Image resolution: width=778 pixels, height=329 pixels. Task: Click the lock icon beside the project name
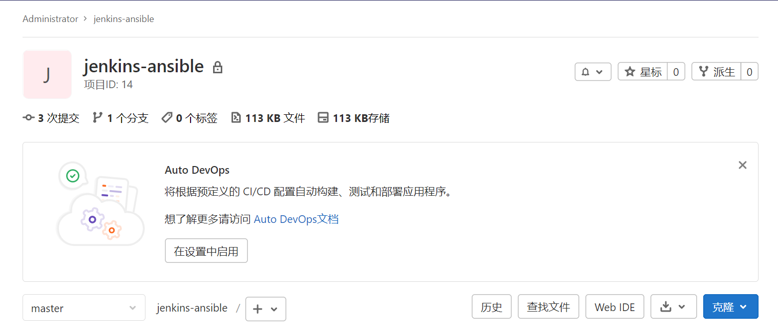[218, 67]
